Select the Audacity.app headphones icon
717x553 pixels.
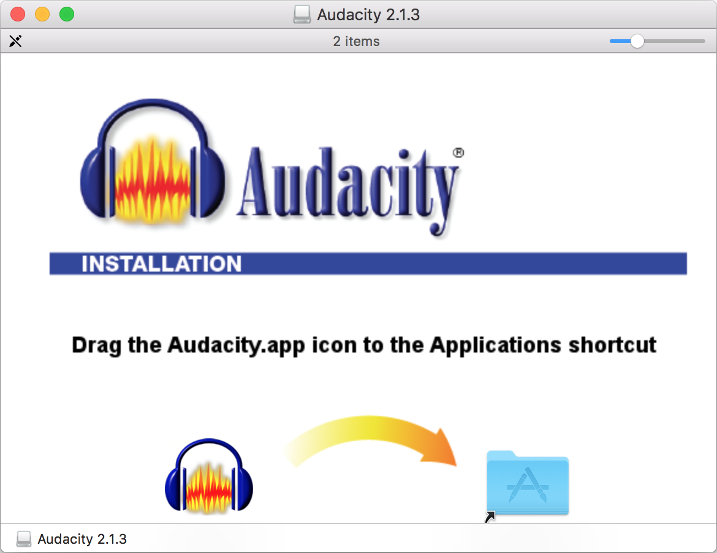(209, 475)
